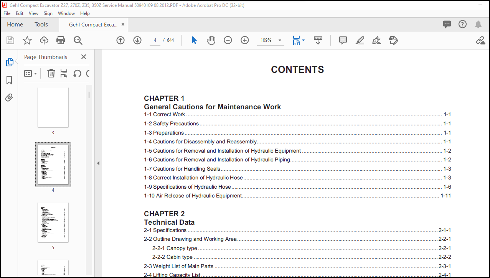This screenshot has width=490, height=278.
Task: Open the Bookmarks panel
Action: click(10, 80)
